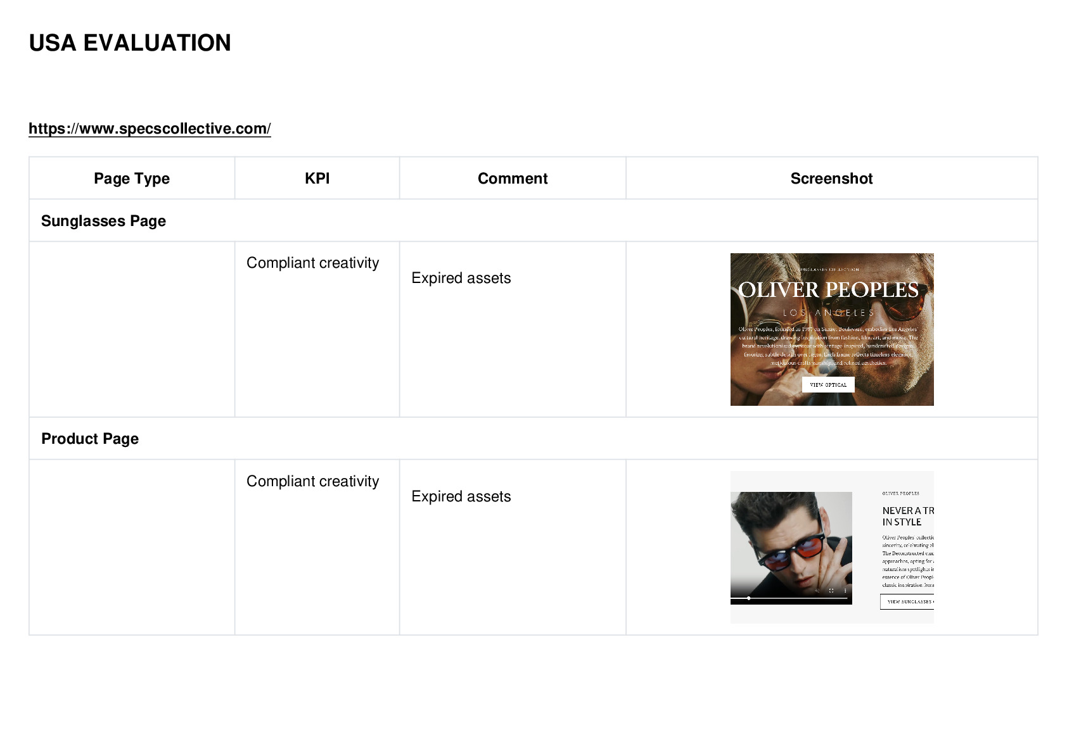1067x754 pixels.
Task: Click Compliant creativity under Sunglasses Page
Action: tap(313, 263)
